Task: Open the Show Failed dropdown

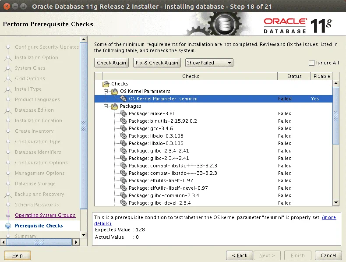Action: 209,63
